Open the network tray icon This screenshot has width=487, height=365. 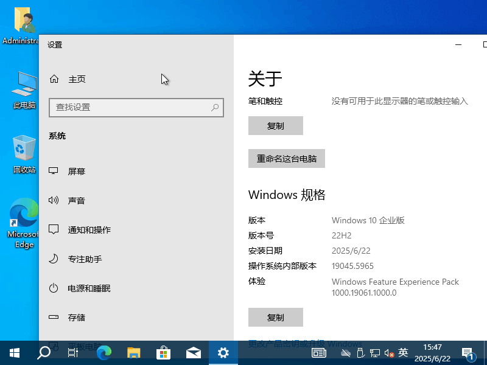coord(374,353)
